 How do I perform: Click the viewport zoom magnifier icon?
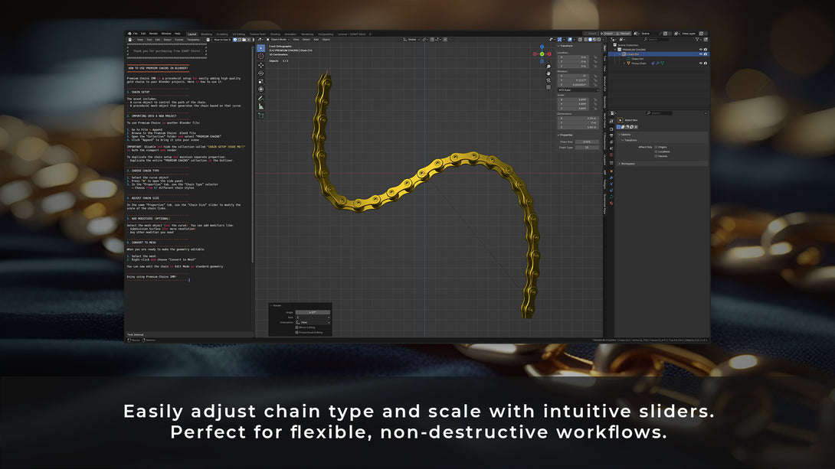pyautogui.click(x=548, y=67)
